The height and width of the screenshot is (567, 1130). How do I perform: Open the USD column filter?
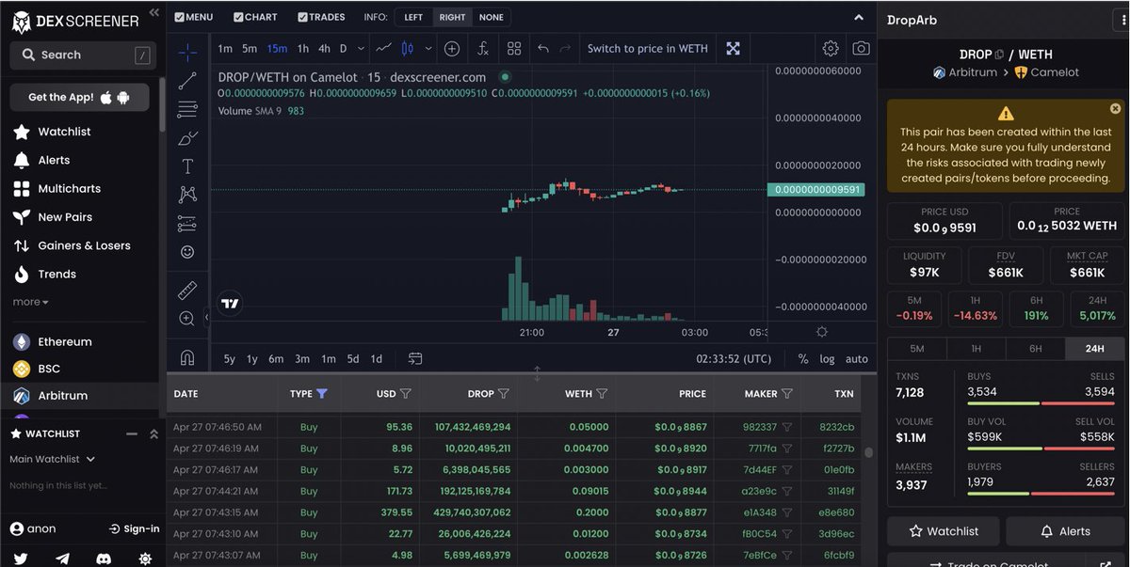[x=406, y=394]
